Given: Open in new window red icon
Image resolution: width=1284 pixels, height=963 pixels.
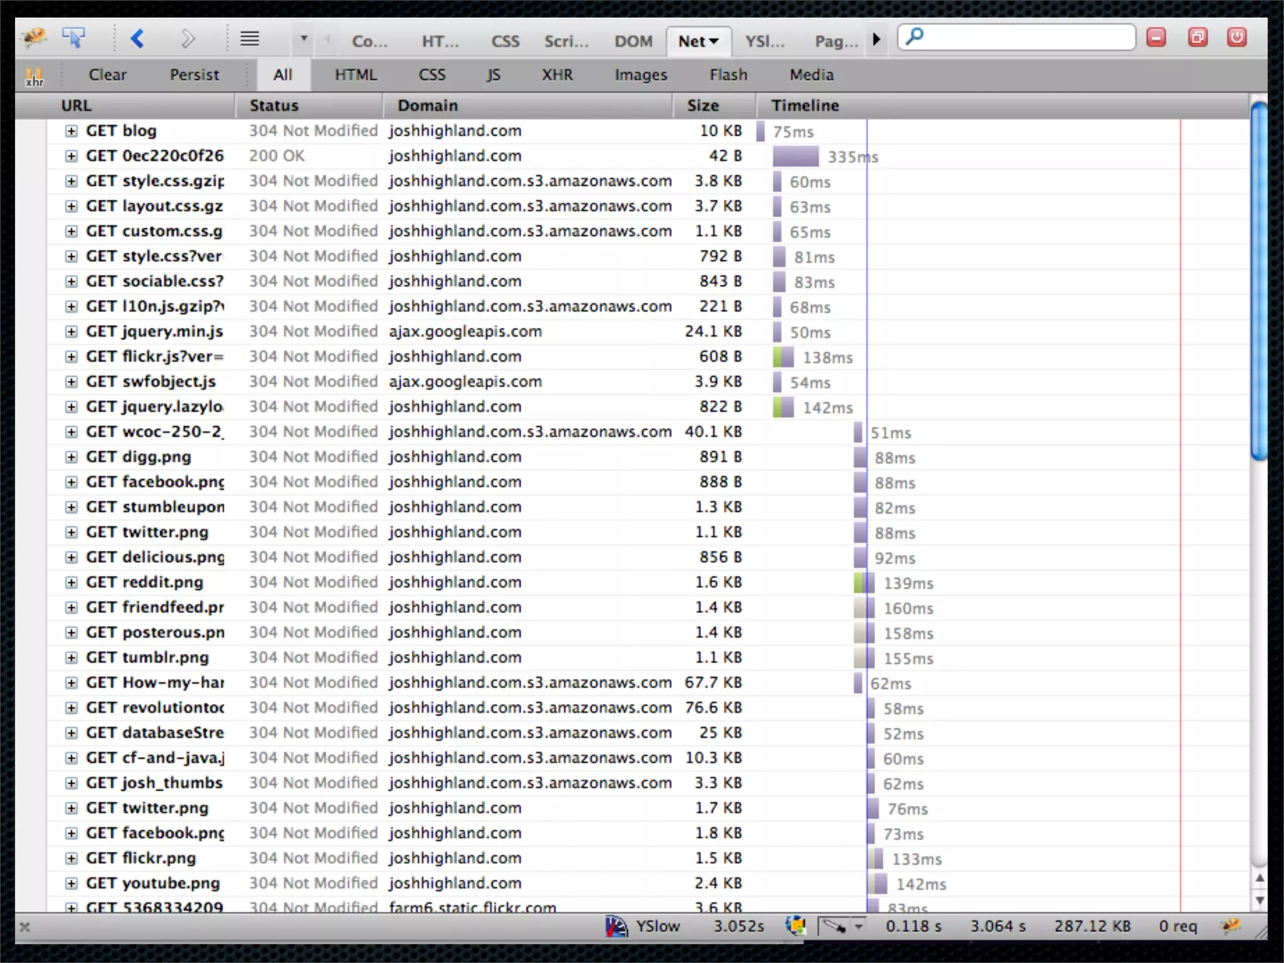Looking at the screenshot, I should click(x=1197, y=38).
